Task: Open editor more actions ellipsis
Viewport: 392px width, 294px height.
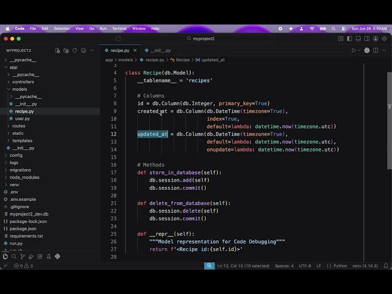Action: tap(384, 50)
